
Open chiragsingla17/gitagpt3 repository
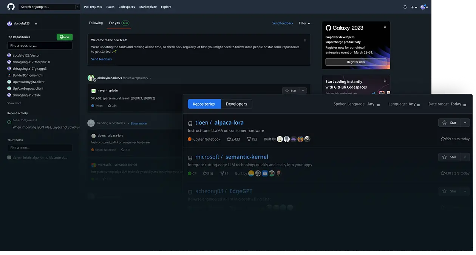pos(30,69)
